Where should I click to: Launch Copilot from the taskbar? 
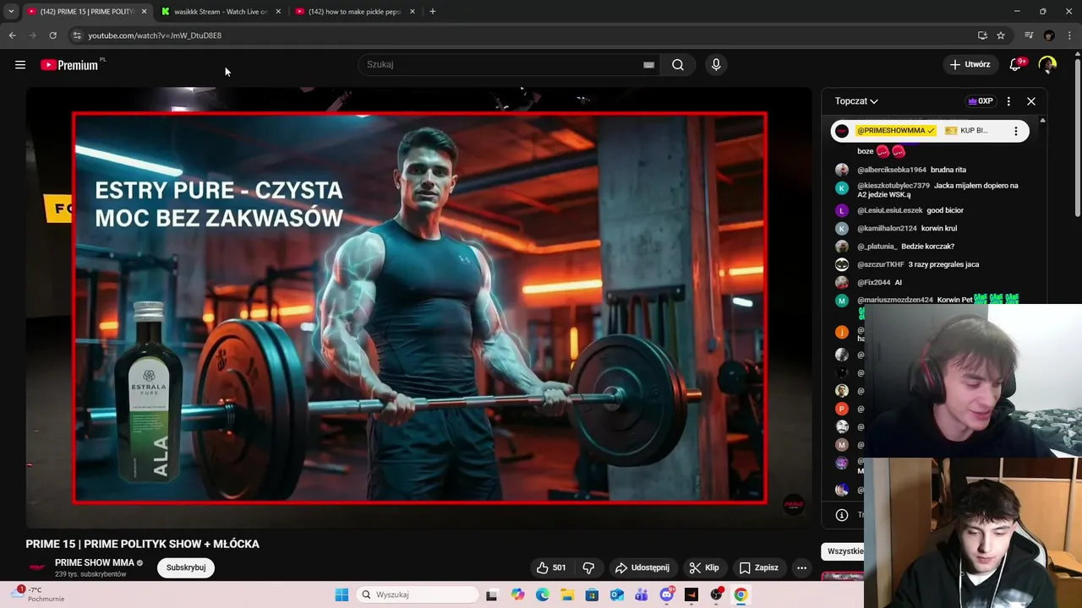point(517,594)
